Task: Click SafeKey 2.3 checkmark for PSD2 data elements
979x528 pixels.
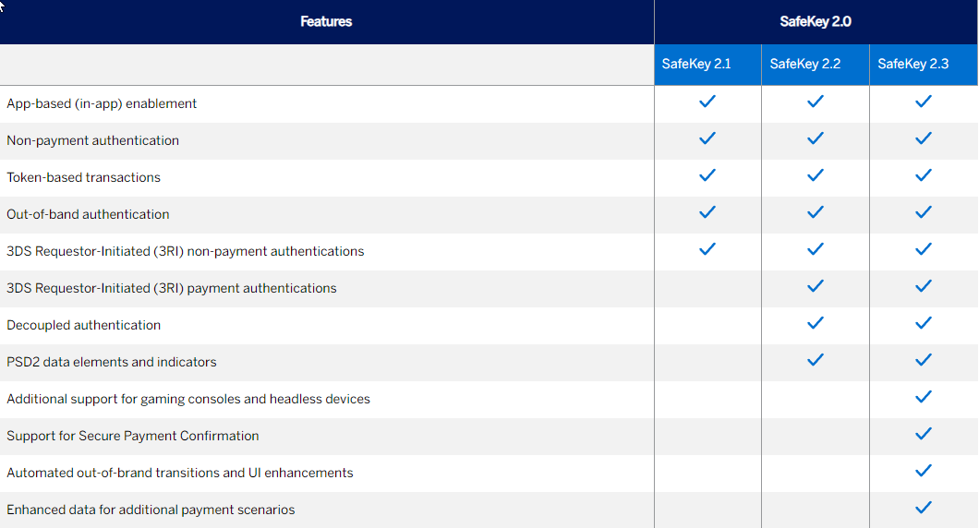Action: pyautogui.click(x=924, y=360)
